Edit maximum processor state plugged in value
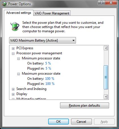This screenshot has width=119, height=129. click(x=50, y=84)
